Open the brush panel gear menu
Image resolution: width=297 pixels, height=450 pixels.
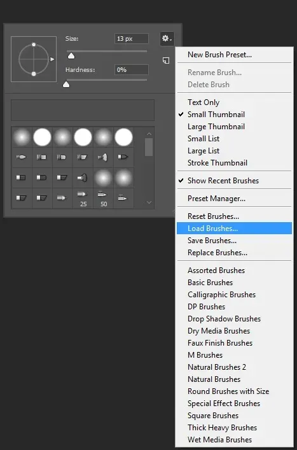tap(167, 38)
